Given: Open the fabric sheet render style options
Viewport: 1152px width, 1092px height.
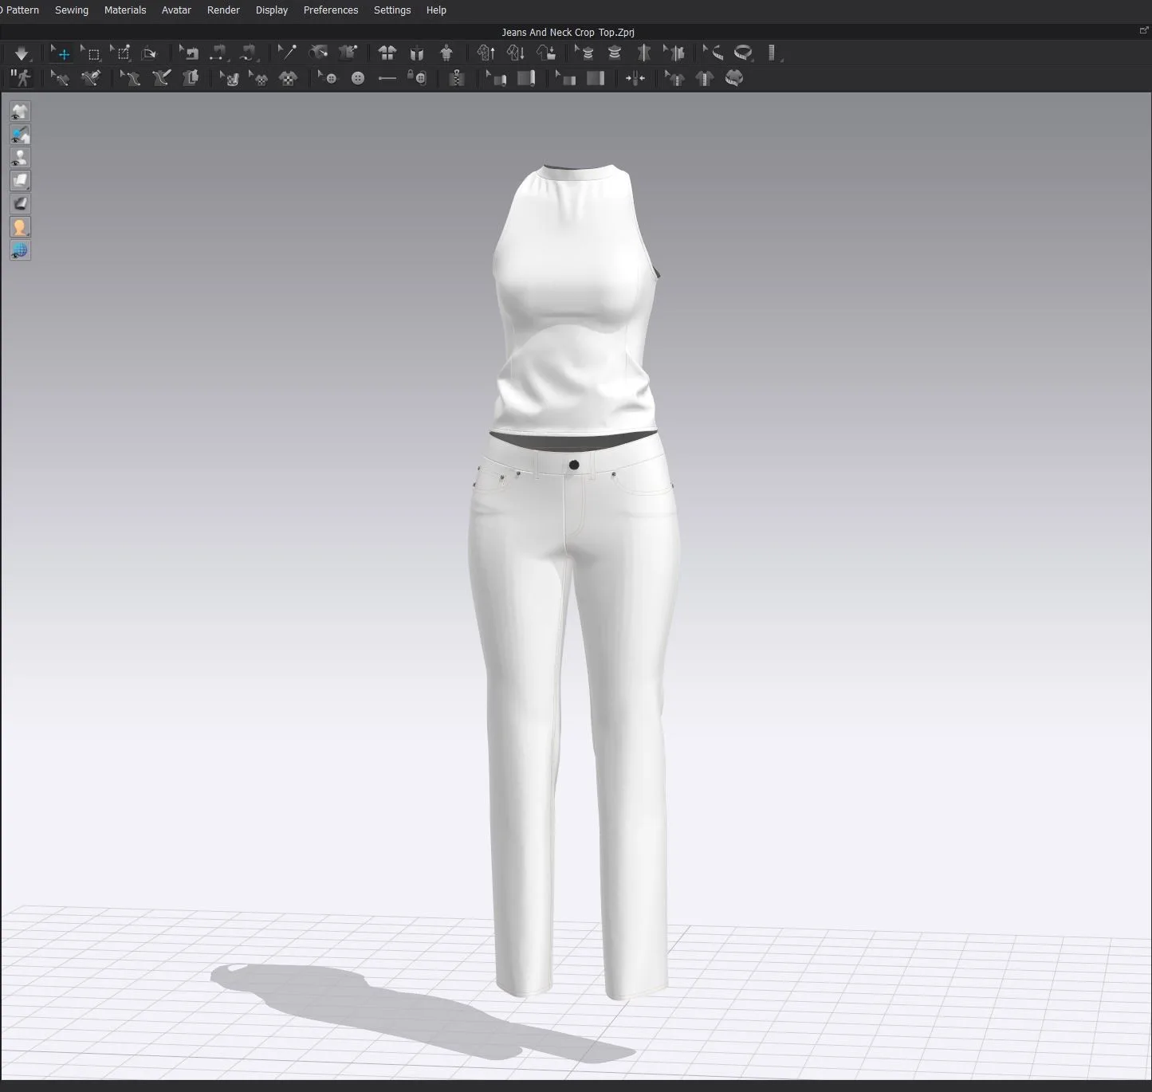Looking at the screenshot, I should pos(20,181).
